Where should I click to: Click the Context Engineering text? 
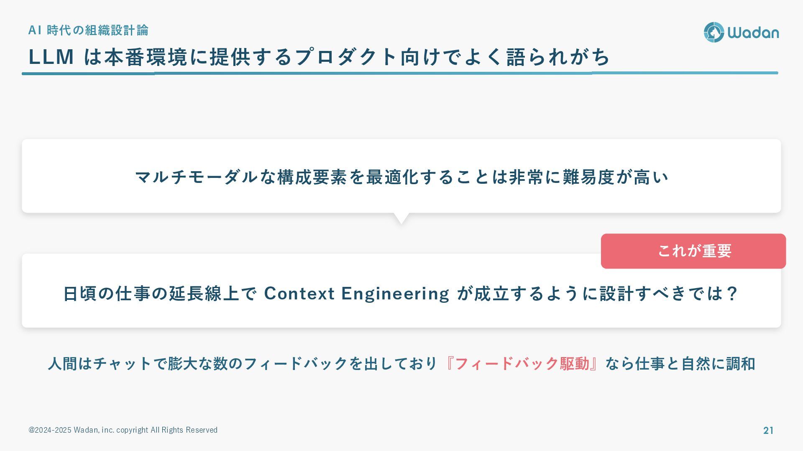(x=357, y=293)
